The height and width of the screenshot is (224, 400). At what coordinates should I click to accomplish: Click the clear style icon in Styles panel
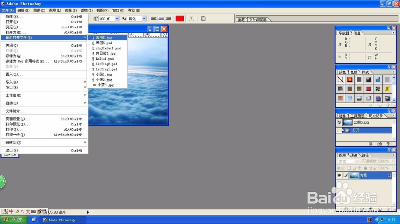(x=371, y=105)
